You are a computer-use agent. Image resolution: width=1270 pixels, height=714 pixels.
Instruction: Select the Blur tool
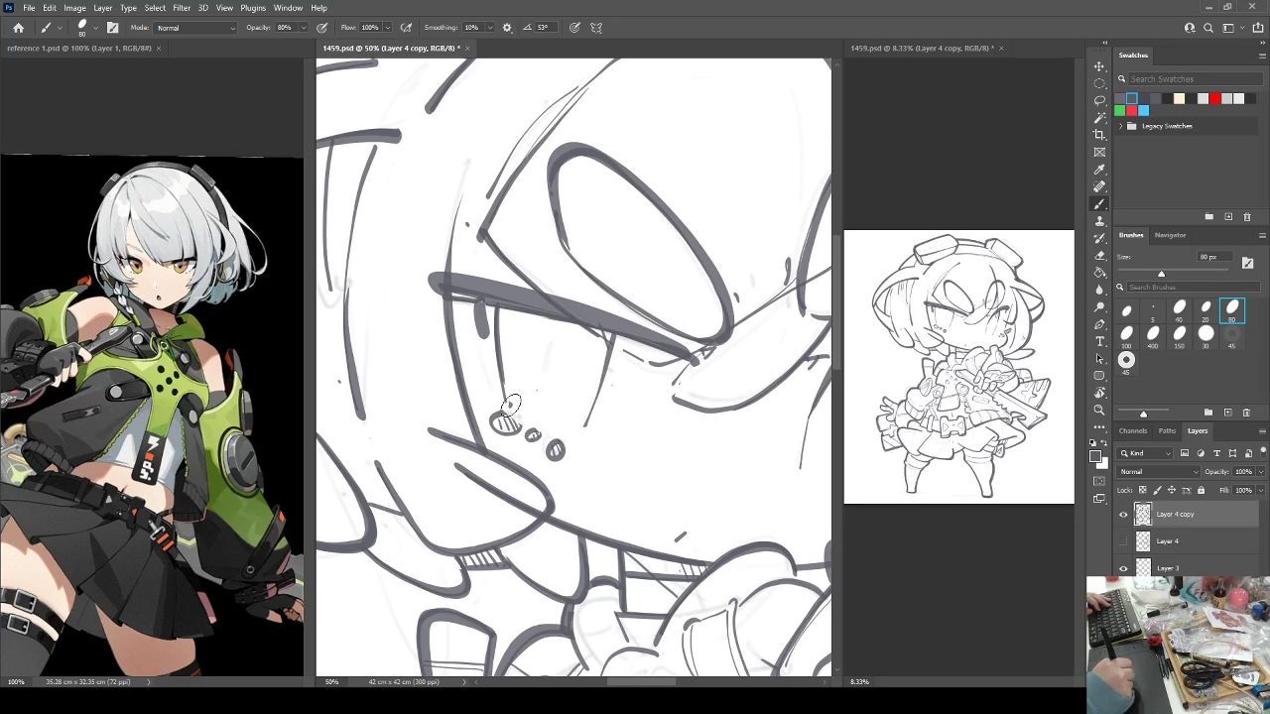click(1099, 290)
